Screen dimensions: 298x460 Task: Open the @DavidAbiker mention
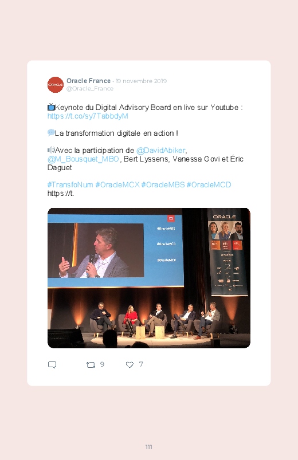pos(161,151)
